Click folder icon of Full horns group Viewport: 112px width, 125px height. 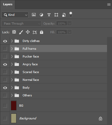[17, 49]
